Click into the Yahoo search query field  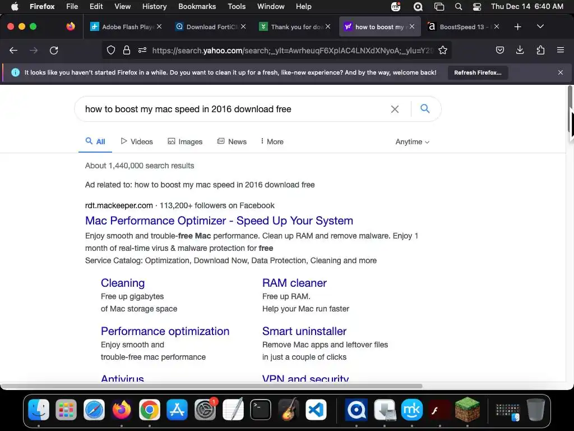[234, 109]
